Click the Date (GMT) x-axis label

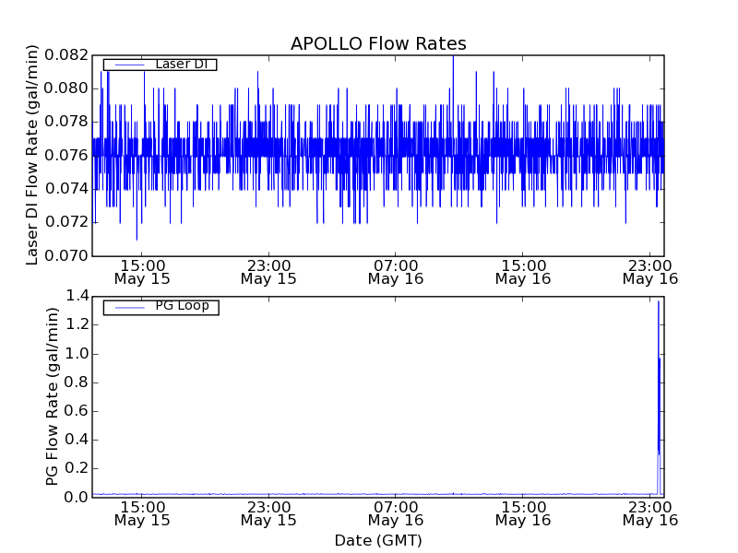[378, 540]
